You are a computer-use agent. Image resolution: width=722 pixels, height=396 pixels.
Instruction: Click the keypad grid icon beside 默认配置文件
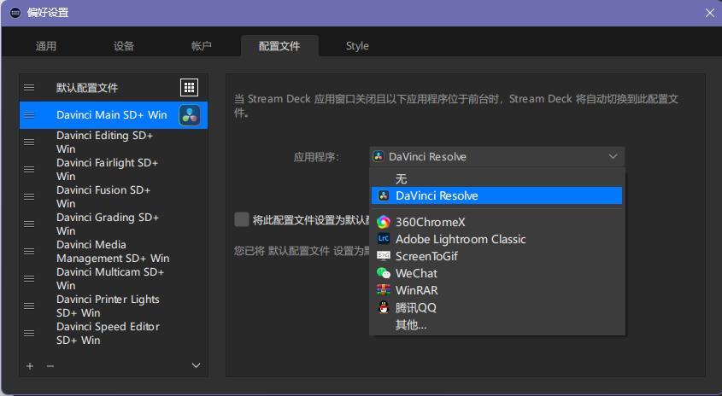189,88
